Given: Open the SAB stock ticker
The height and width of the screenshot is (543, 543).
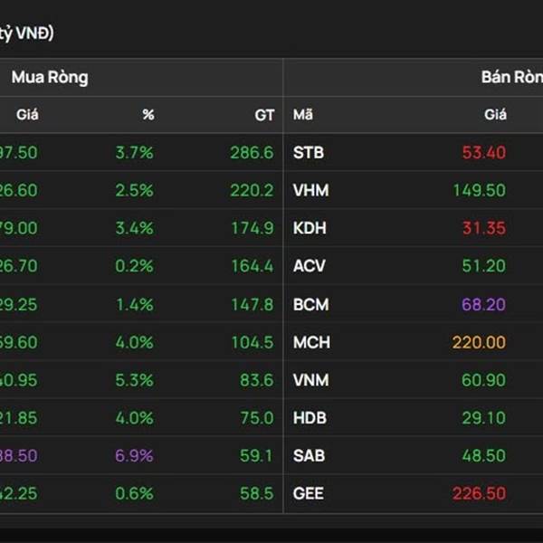Looking at the screenshot, I should tap(309, 456).
